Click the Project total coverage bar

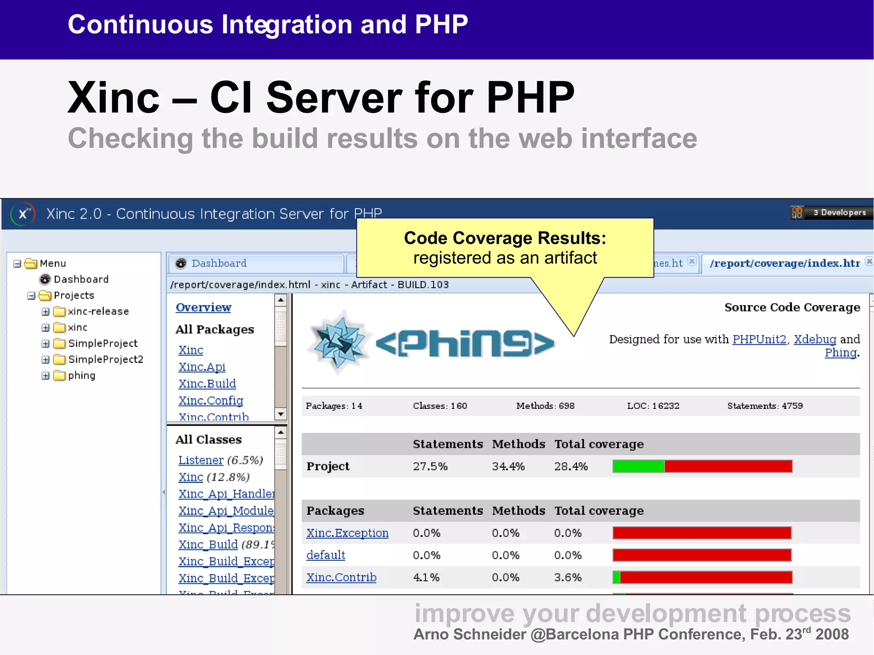[x=702, y=466]
